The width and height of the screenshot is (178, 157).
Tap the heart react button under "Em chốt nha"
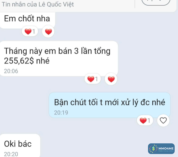tap(48, 32)
